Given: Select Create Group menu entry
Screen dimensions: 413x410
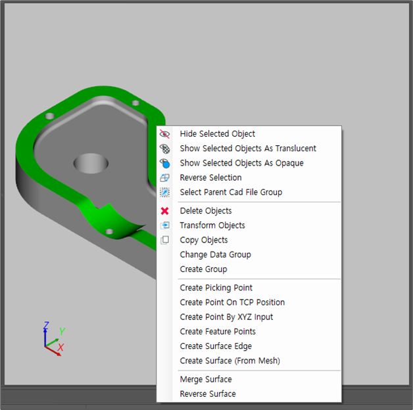Looking at the screenshot, I should (x=203, y=269).
